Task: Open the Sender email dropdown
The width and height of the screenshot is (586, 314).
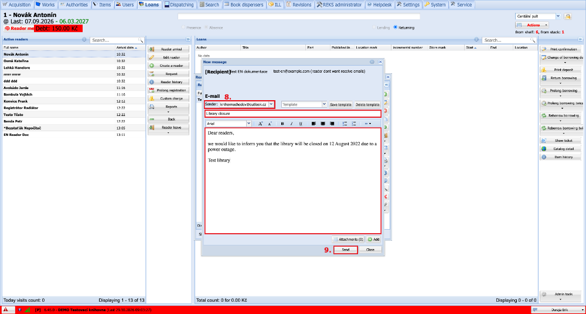Action: pos(271,105)
